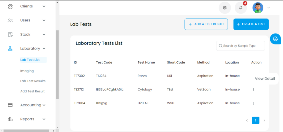Click the Reports bar chart icon
283x132 pixels.
pyautogui.click(x=10, y=119)
